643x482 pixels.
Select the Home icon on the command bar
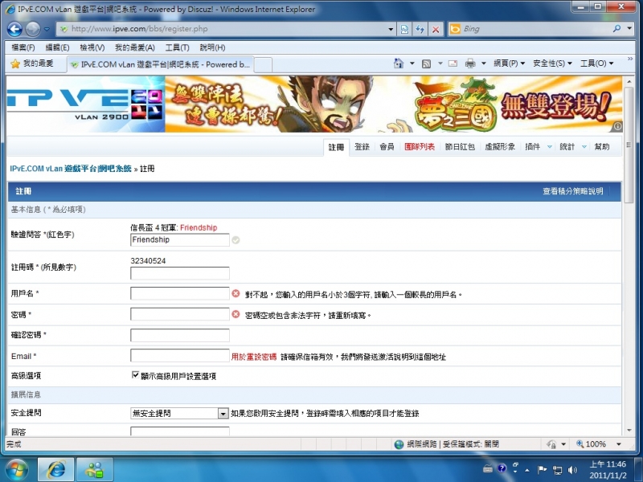[x=399, y=63]
